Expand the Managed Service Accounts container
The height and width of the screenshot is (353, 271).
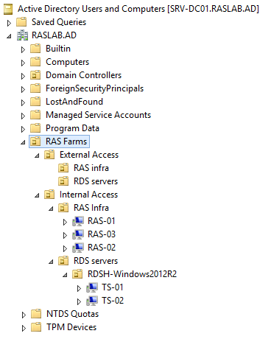(23, 116)
